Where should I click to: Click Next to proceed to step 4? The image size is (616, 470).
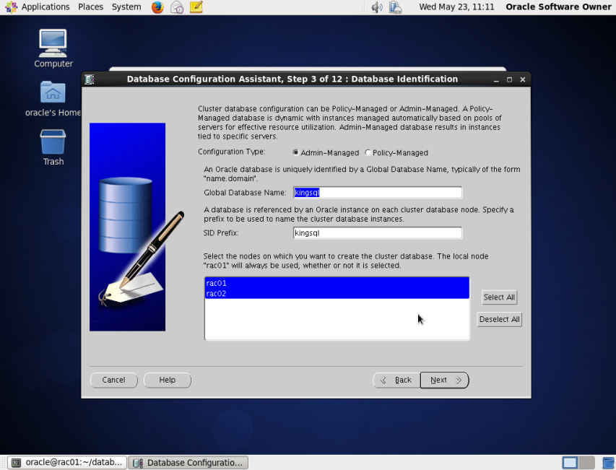click(443, 380)
